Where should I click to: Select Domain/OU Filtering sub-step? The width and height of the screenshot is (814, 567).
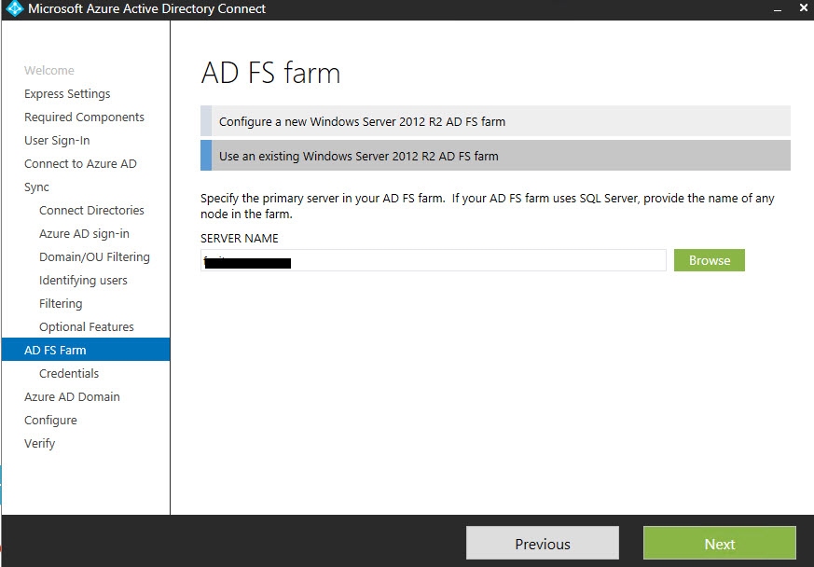pyautogui.click(x=94, y=257)
